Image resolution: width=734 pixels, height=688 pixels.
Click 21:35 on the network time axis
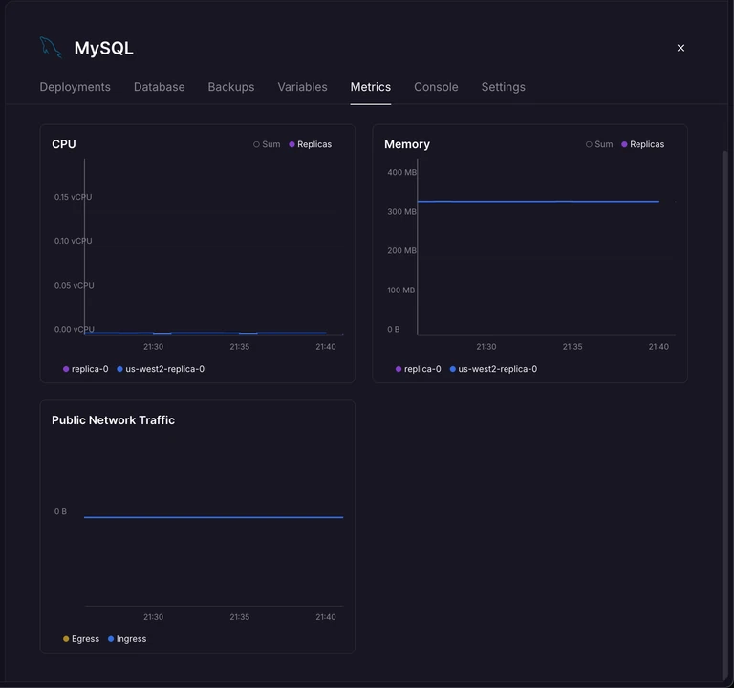(239, 617)
